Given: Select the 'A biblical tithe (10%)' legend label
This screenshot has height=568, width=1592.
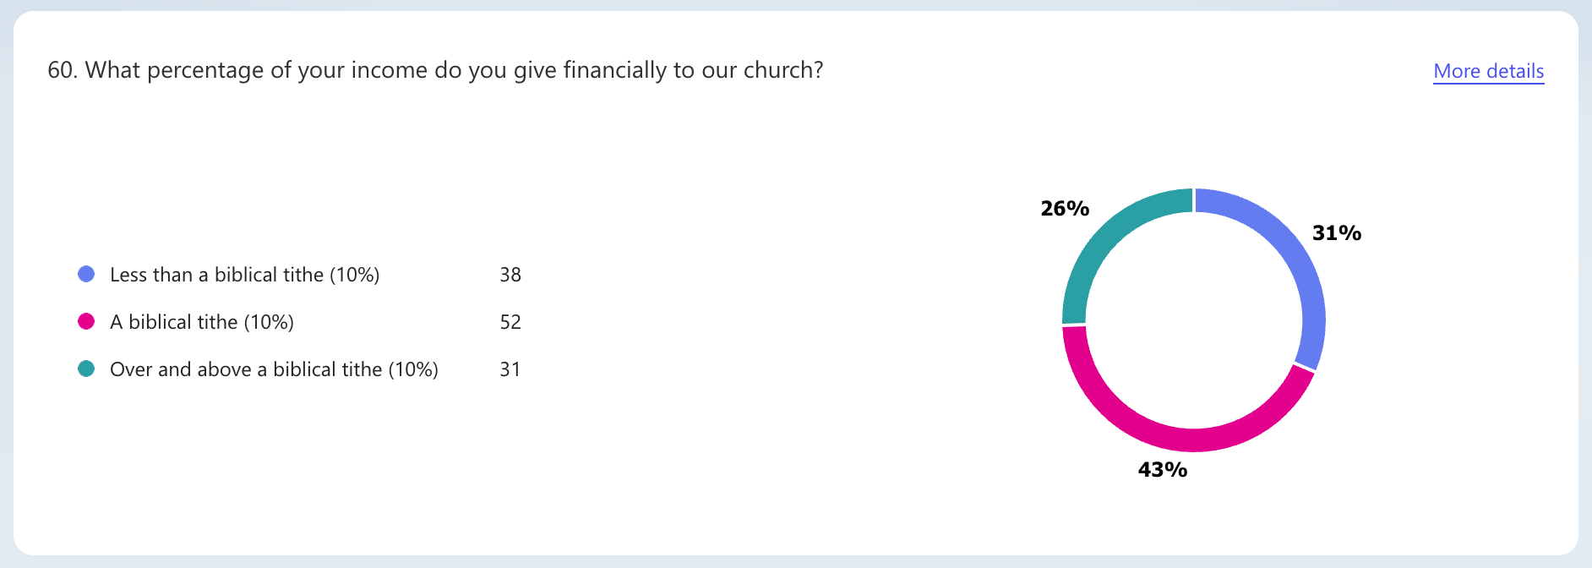Looking at the screenshot, I should coord(202,322).
